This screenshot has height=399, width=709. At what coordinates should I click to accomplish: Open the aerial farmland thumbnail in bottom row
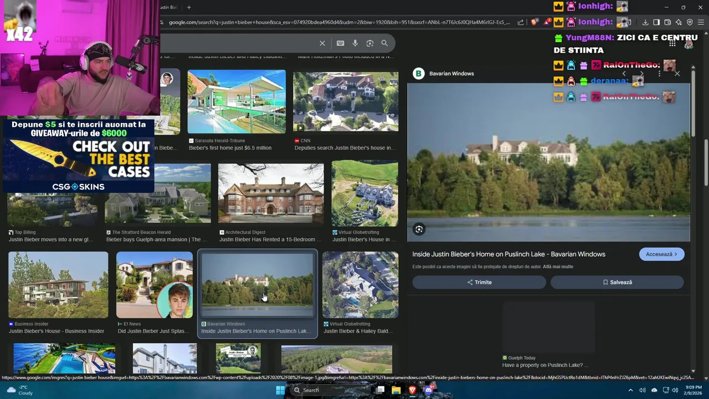[x=336, y=359]
